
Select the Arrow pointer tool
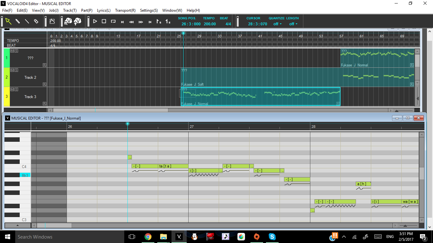point(8,21)
